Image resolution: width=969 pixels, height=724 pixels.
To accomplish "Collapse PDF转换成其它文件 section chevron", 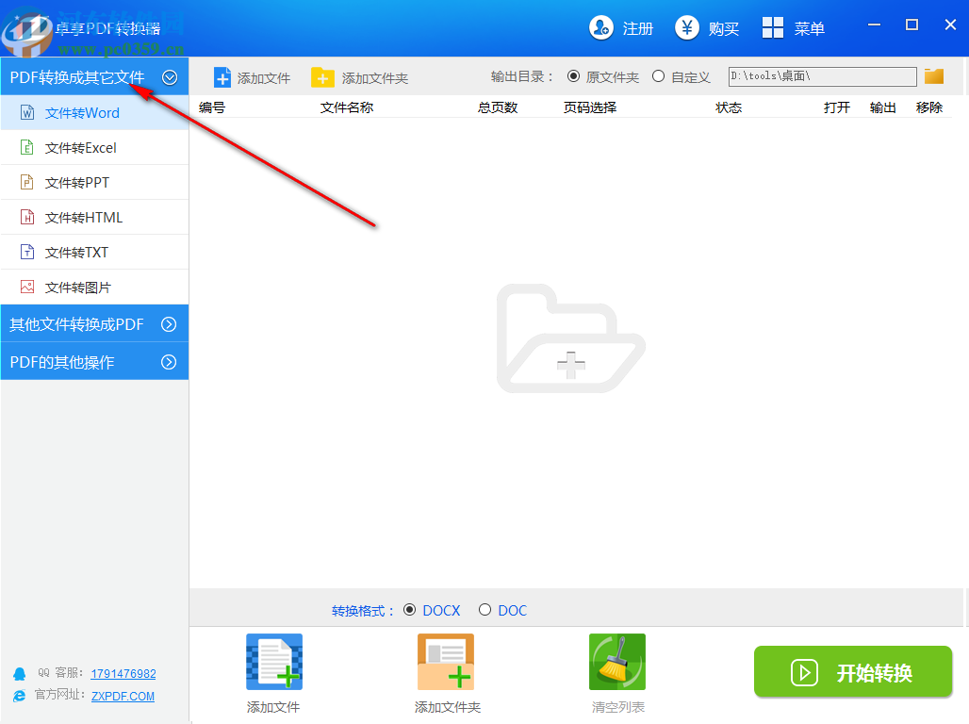I will pyautogui.click(x=170, y=77).
